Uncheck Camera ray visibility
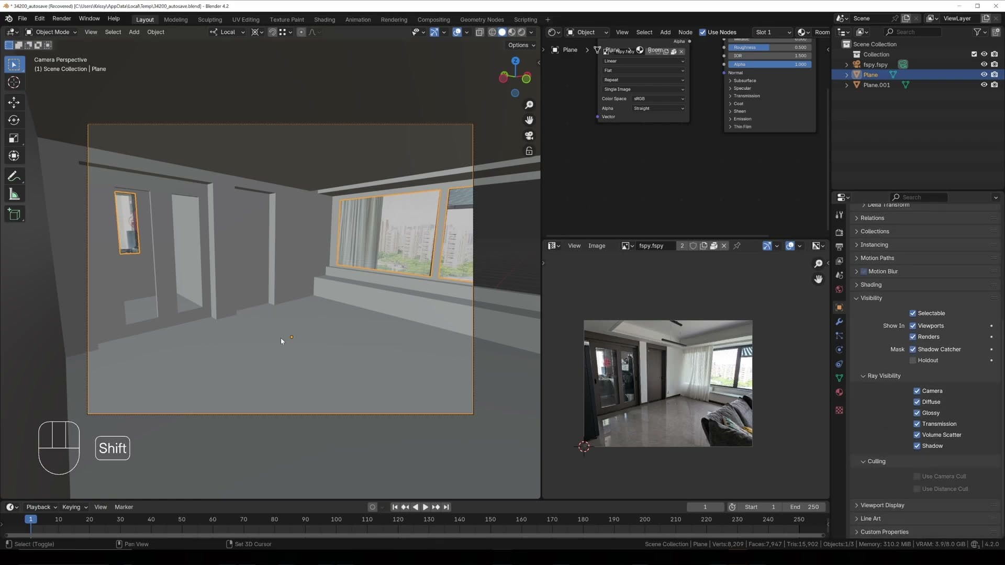 point(917,391)
